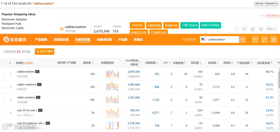Click the AC badge next to cablecreation
The height and width of the screenshot is (132, 280).
point(37,72)
